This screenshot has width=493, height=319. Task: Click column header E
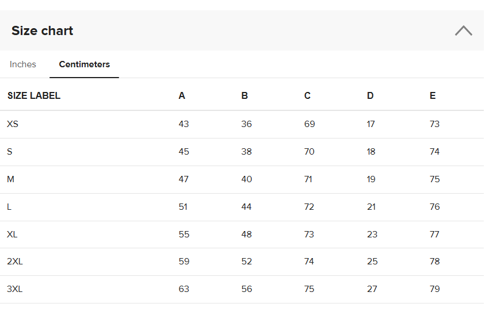(433, 96)
